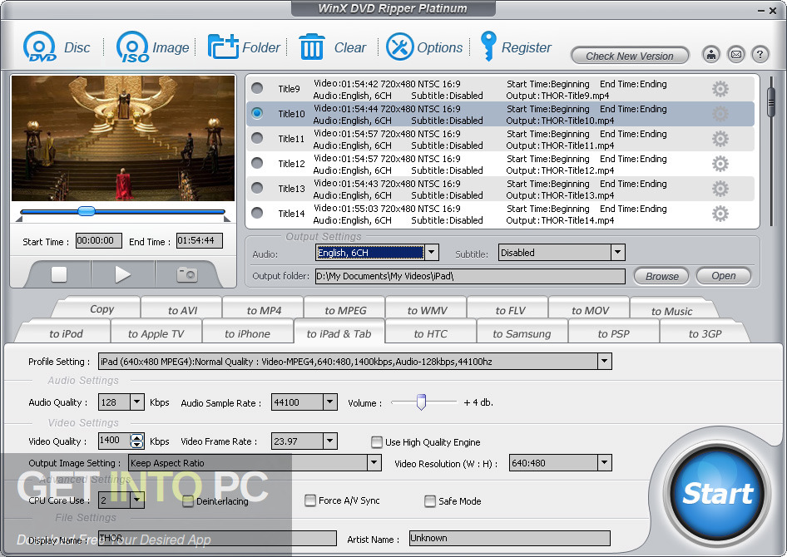Open the help question mark icon
The height and width of the screenshot is (557, 787).
click(760, 54)
